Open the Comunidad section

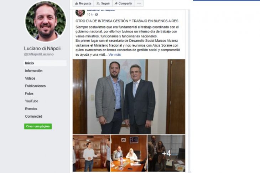(34, 116)
